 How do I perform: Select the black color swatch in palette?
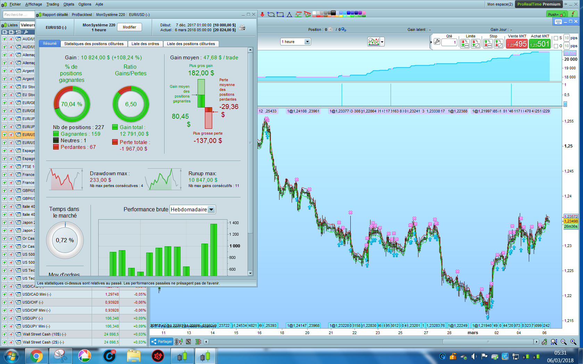(x=333, y=13)
